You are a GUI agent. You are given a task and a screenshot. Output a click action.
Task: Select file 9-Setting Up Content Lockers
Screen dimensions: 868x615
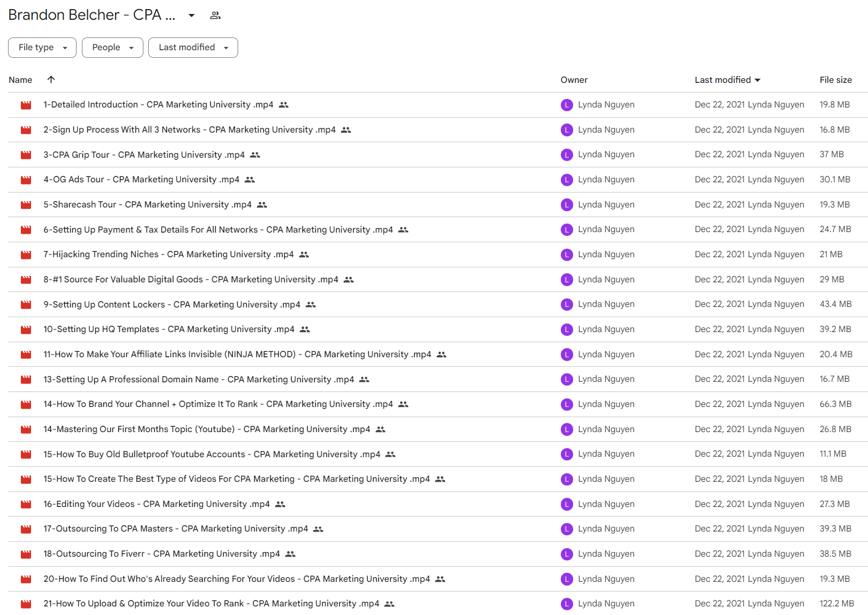tap(172, 304)
